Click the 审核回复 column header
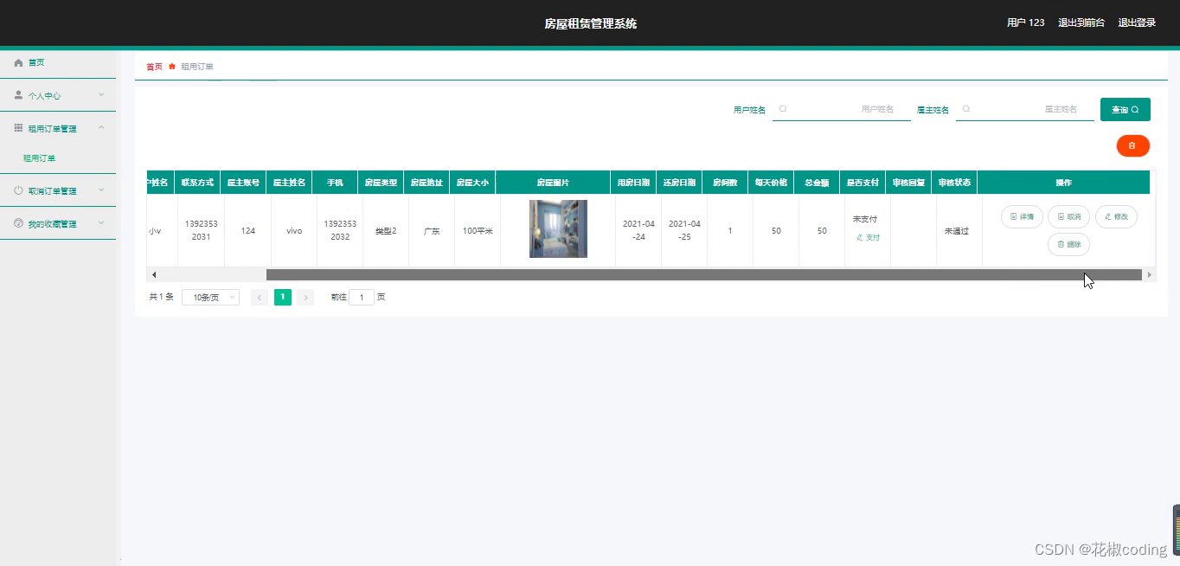Viewport: 1180px width, 566px height. click(908, 183)
